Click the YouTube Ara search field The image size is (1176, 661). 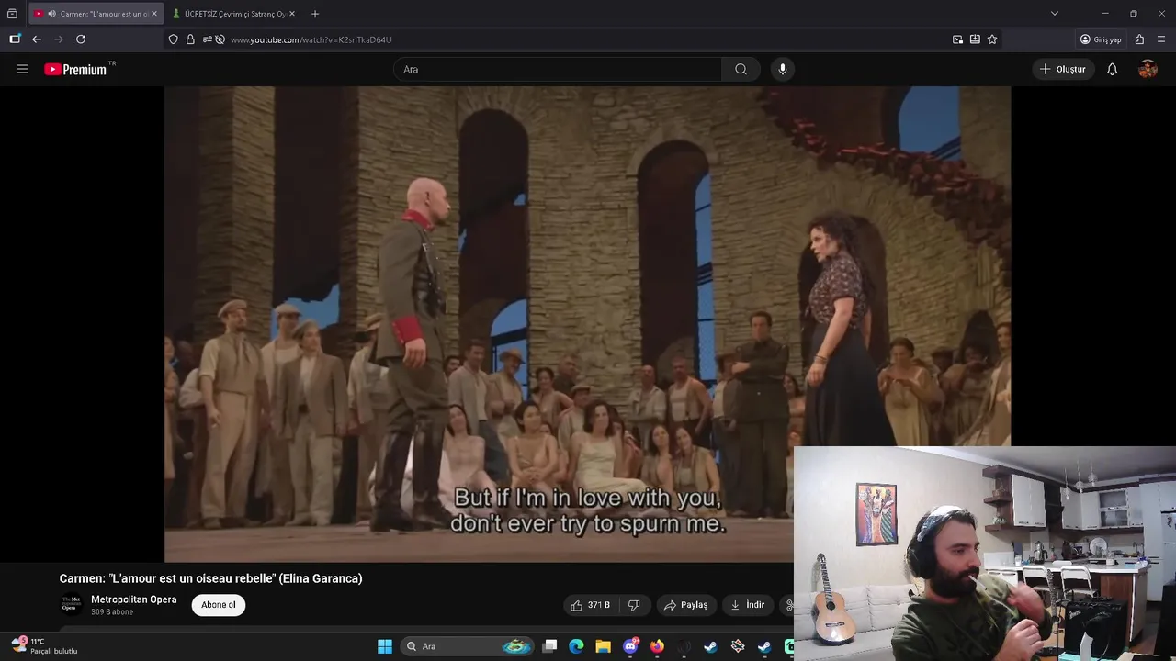559,69
